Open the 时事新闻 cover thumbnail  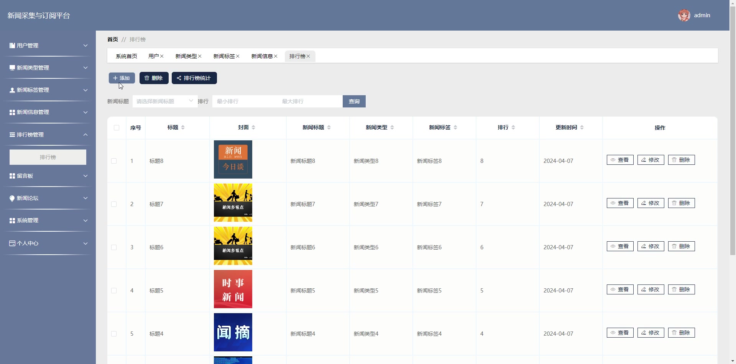coord(233,289)
